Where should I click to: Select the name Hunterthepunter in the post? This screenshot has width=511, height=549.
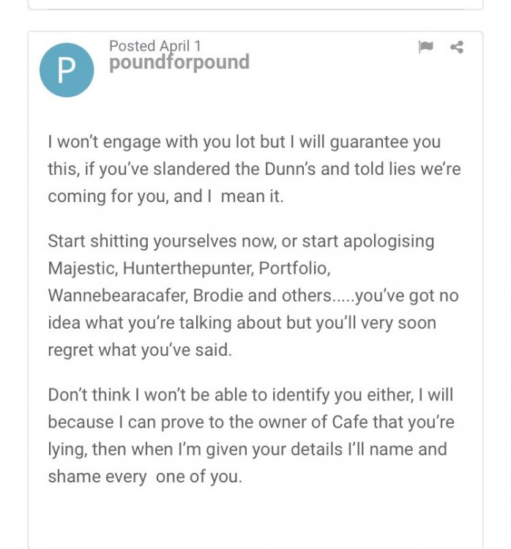[188, 268]
